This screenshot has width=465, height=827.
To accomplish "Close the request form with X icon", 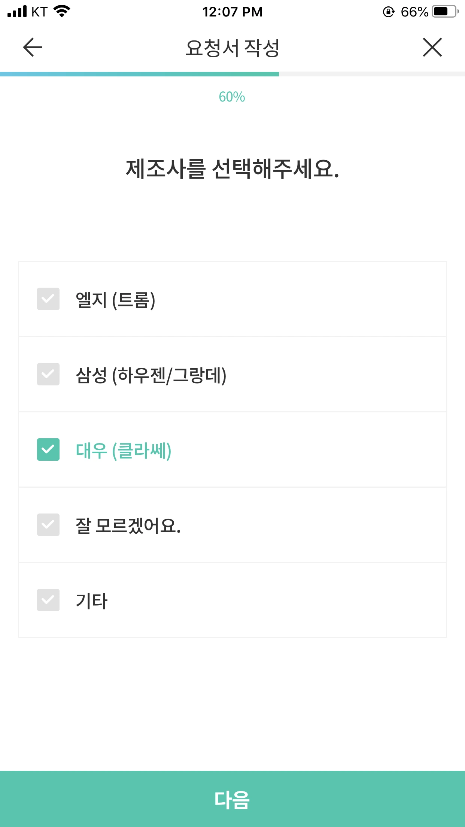I will (x=432, y=47).
